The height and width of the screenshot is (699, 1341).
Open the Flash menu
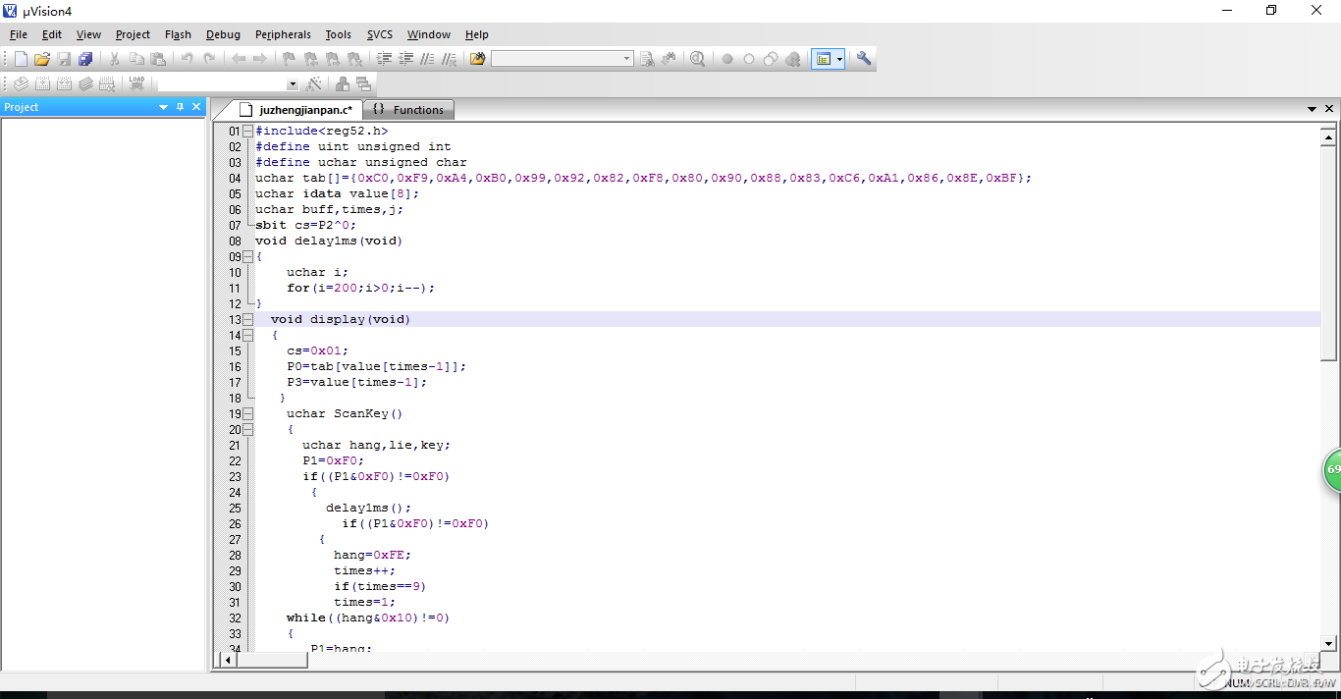tap(178, 34)
